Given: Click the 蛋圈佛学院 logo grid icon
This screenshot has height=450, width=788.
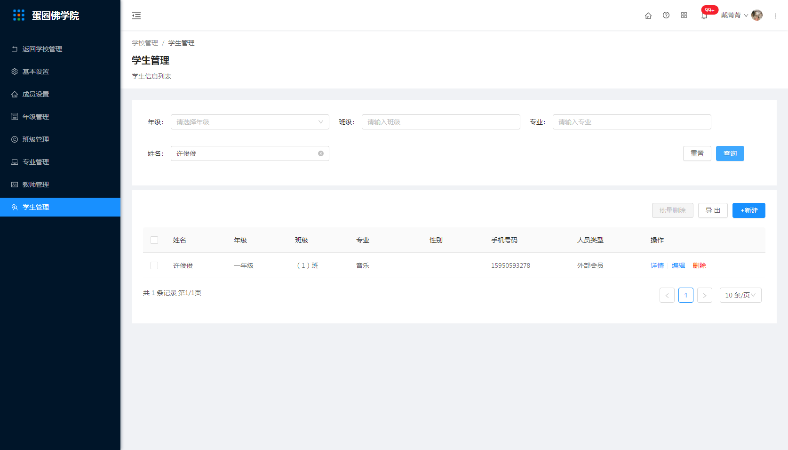Looking at the screenshot, I should pyautogui.click(x=19, y=16).
